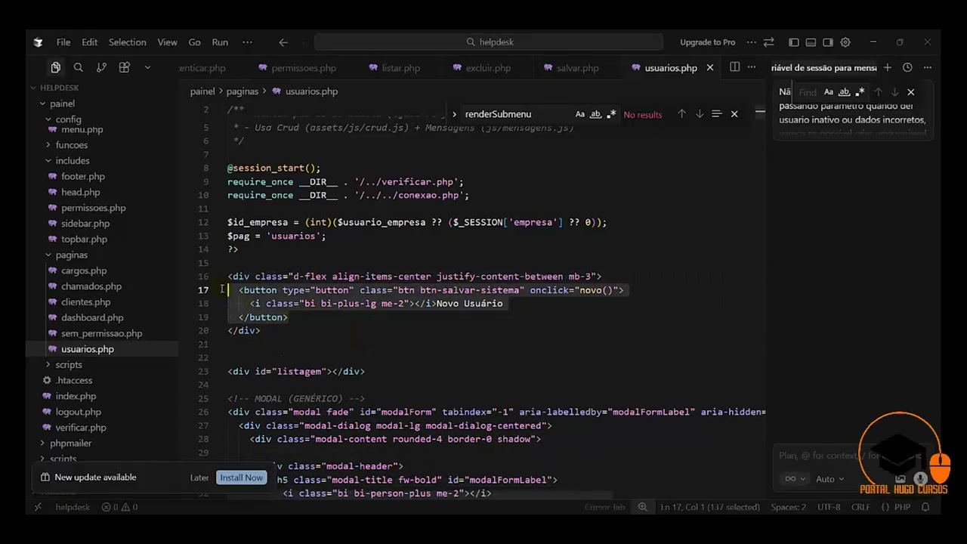Screen dimensions: 967x544
Task: Click the renderSubmenu find input field
Action: pos(517,114)
